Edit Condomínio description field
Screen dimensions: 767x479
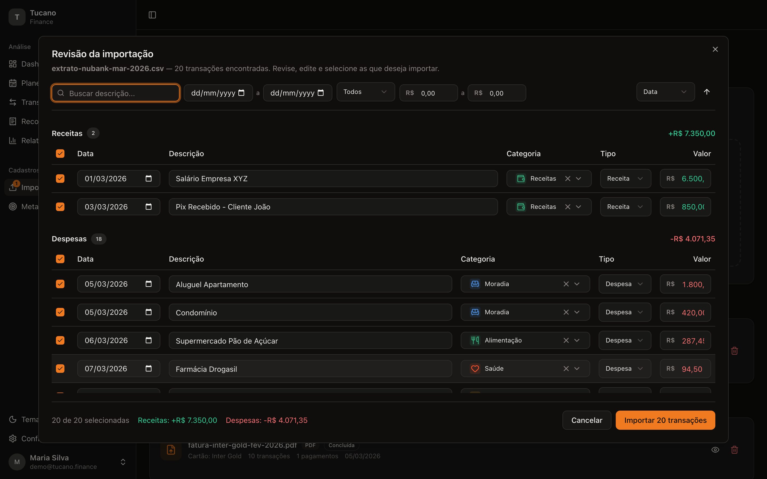[310, 312]
